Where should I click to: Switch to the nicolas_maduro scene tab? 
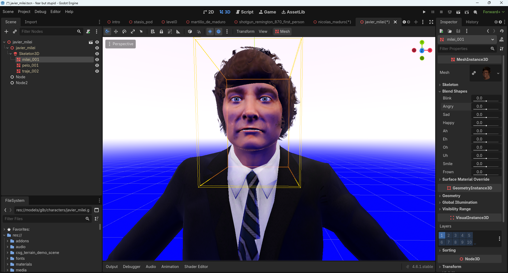tap(332, 22)
